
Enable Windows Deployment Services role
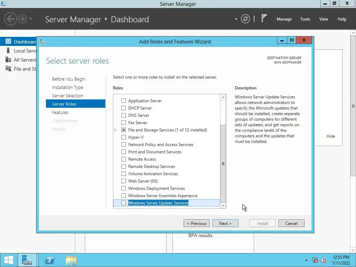(123, 188)
